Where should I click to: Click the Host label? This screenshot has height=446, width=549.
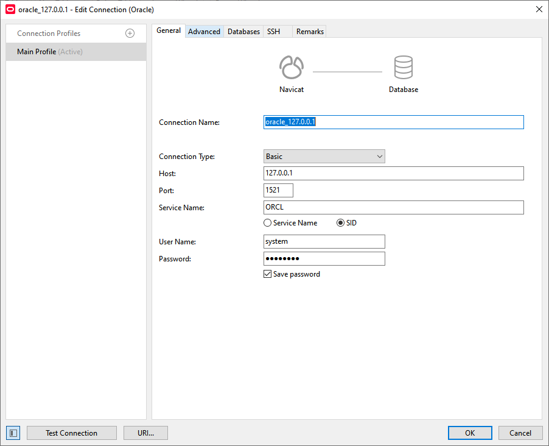167,174
